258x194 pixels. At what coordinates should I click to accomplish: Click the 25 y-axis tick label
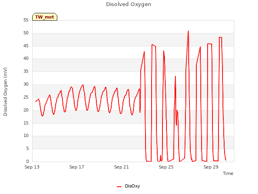(x=26, y=97)
